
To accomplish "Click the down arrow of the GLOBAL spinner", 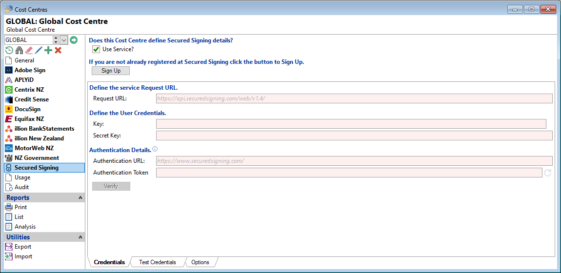I will click(56, 42).
